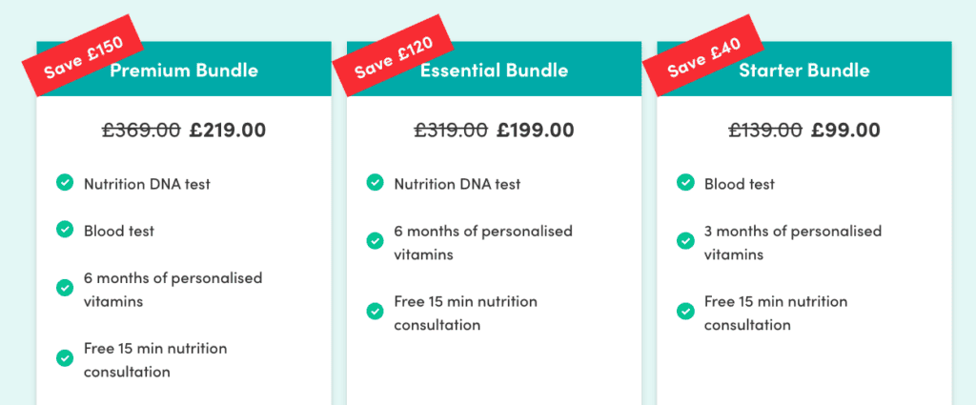Click checkmark beside Starter 3 months vitamins
Screen dimensions: 976x405
pyautogui.click(x=685, y=241)
